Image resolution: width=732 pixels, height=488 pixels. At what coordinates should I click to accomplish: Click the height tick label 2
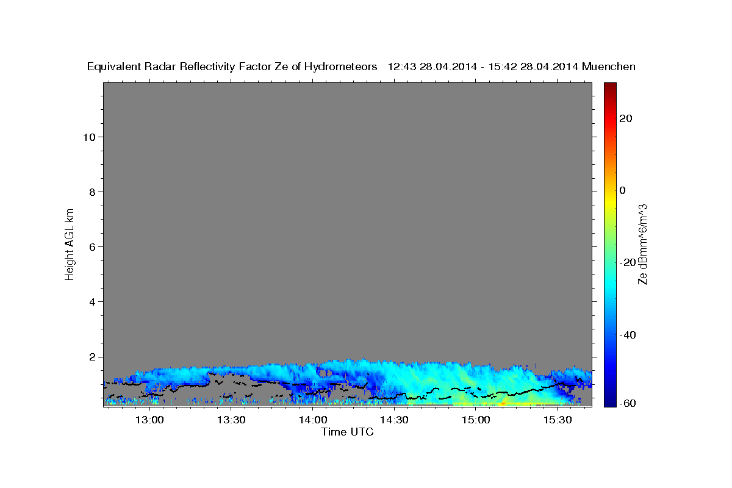pos(93,356)
